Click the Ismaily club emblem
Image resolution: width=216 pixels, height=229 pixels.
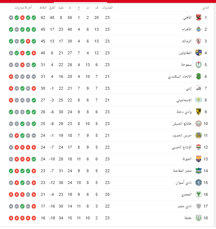[x=199, y=100]
